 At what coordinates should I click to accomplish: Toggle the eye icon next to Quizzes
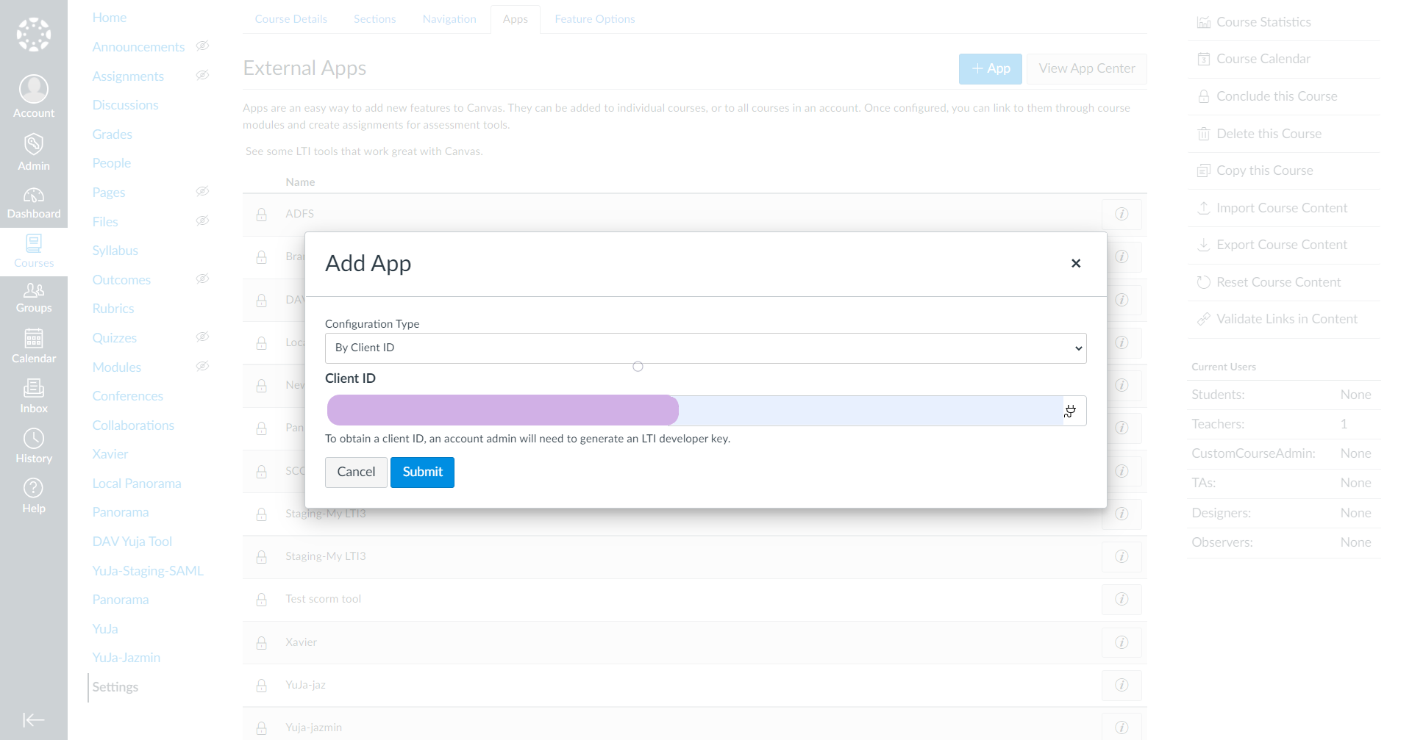203,337
